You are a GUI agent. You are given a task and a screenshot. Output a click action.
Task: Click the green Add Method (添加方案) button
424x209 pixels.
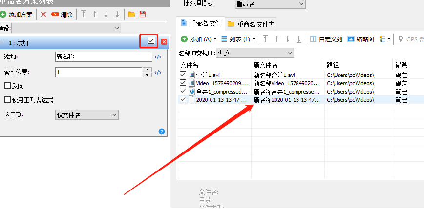coord(17,15)
